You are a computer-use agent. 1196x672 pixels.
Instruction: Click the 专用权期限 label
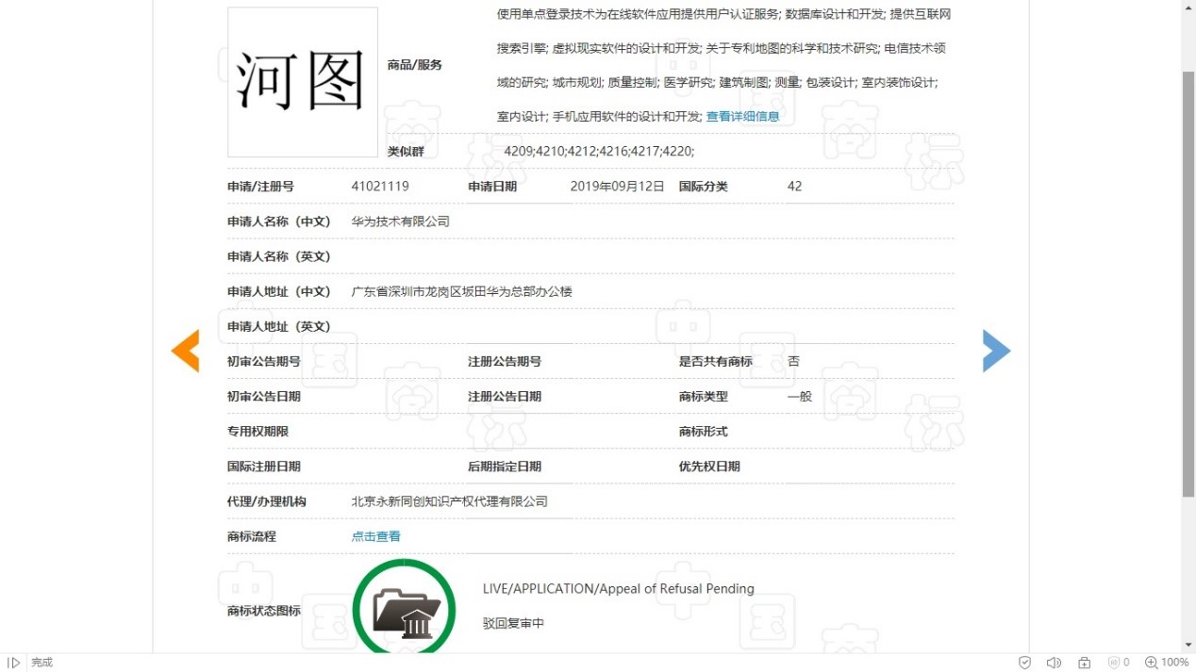coord(257,432)
